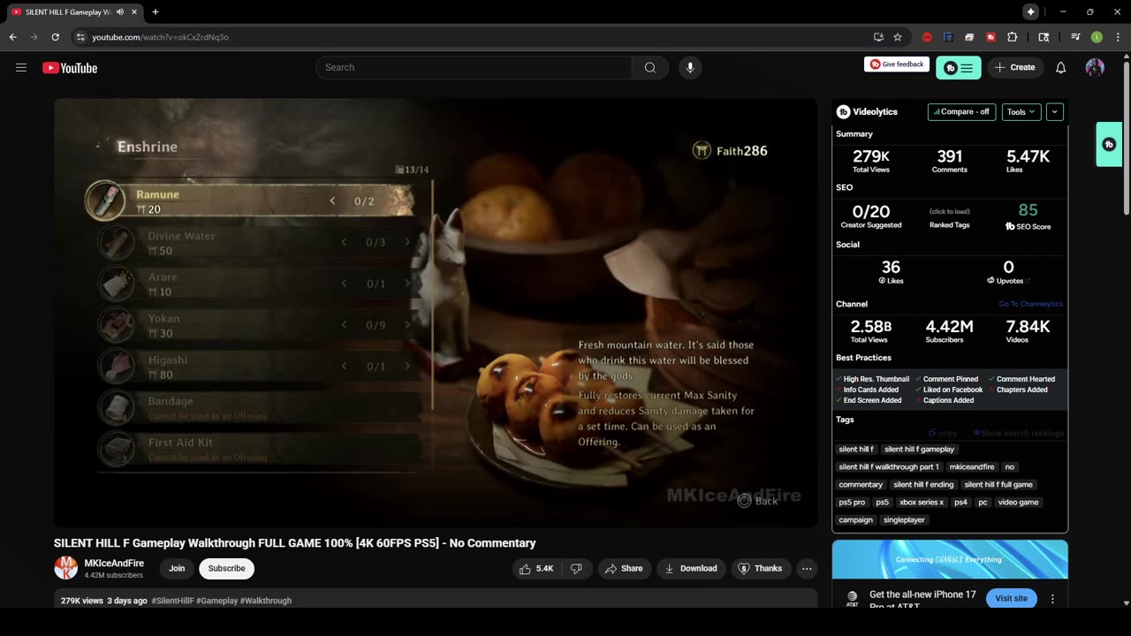
Task: Click the Give feedback button
Action: [x=897, y=64]
